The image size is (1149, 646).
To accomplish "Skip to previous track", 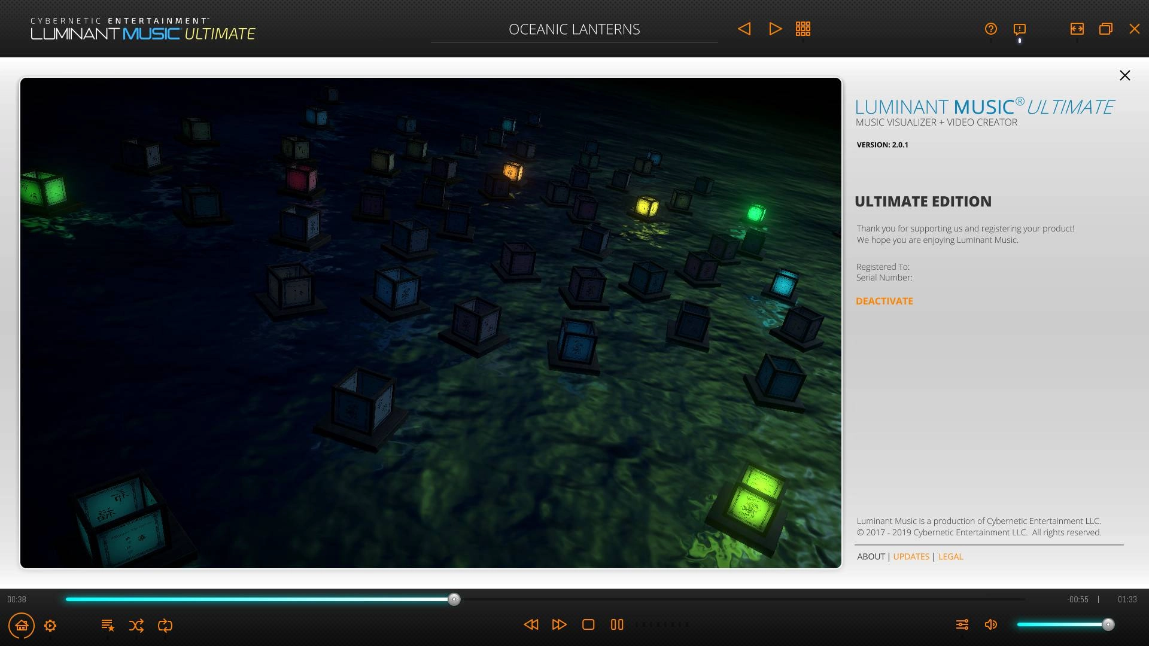I will pos(531,624).
